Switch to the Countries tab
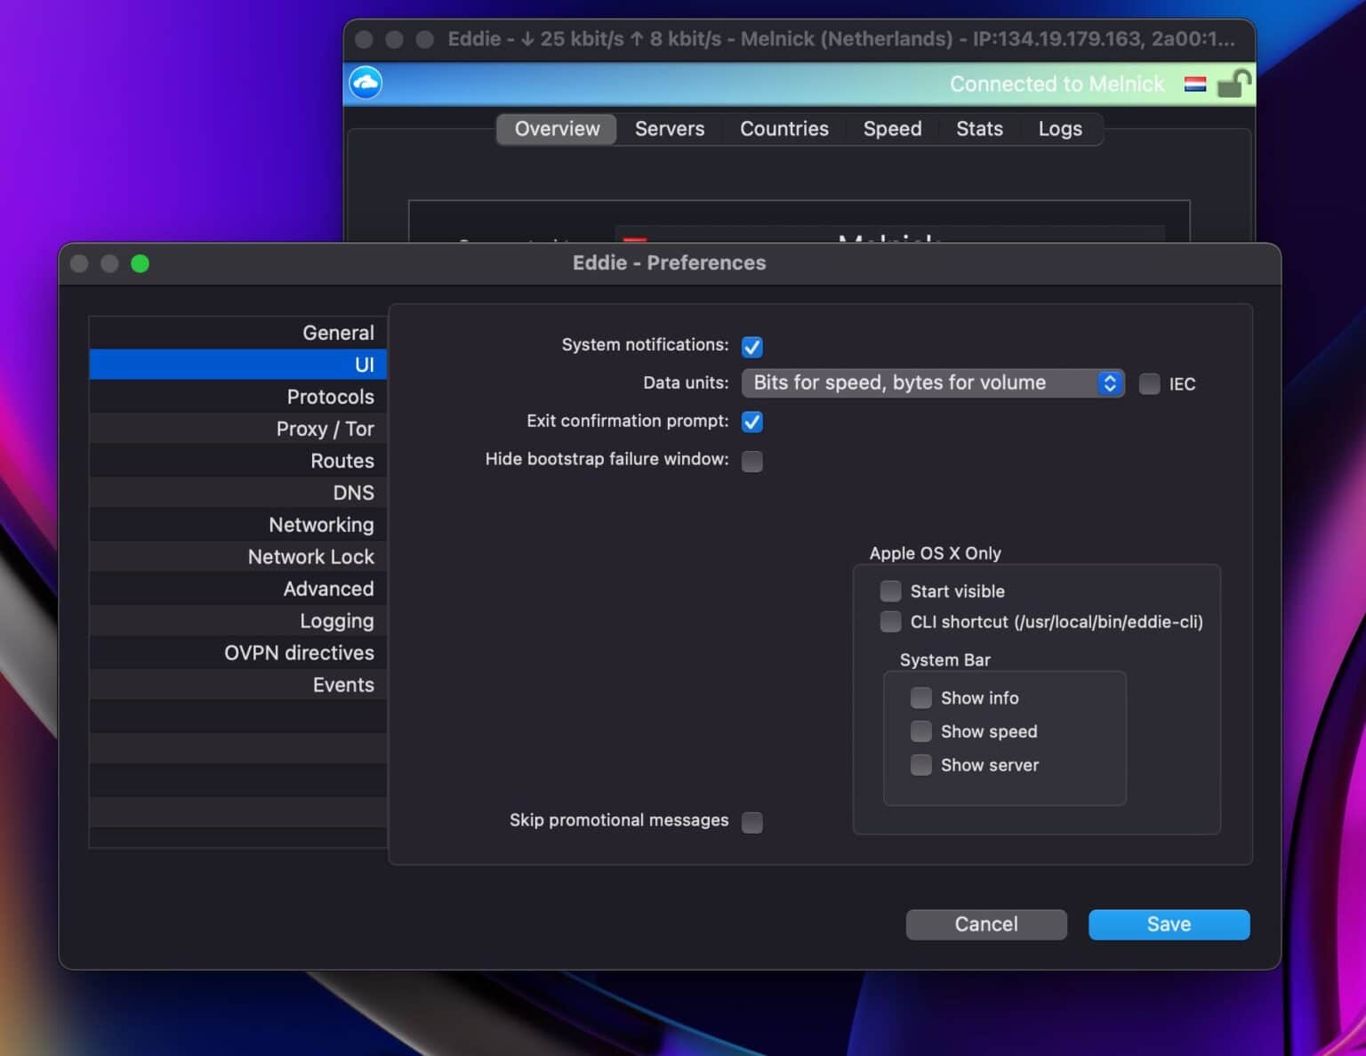This screenshot has width=1366, height=1056. (783, 129)
